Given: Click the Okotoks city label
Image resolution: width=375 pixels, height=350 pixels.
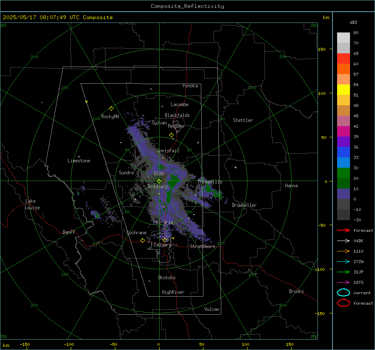Looking at the screenshot, I should coord(167,278).
